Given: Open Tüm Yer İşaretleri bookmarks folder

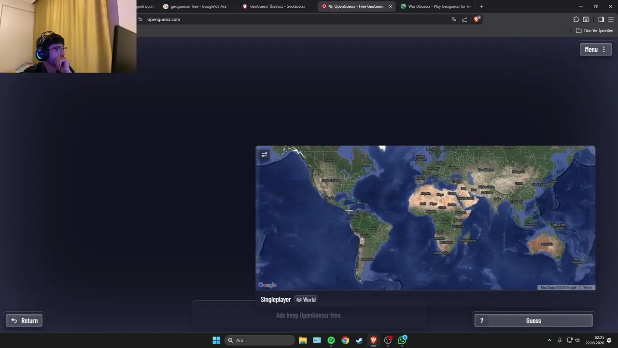Looking at the screenshot, I should pyautogui.click(x=594, y=30).
